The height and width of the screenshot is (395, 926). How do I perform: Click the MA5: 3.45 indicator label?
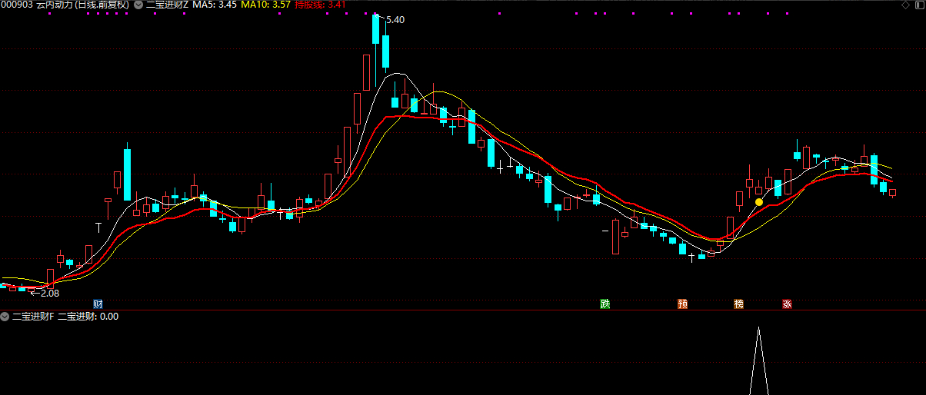click(214, 5)
